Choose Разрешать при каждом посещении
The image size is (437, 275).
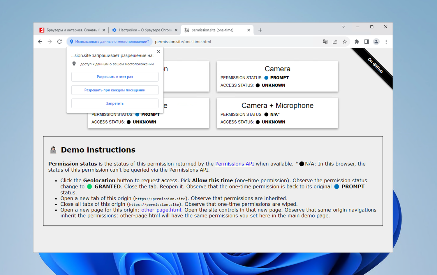point(115,90)
